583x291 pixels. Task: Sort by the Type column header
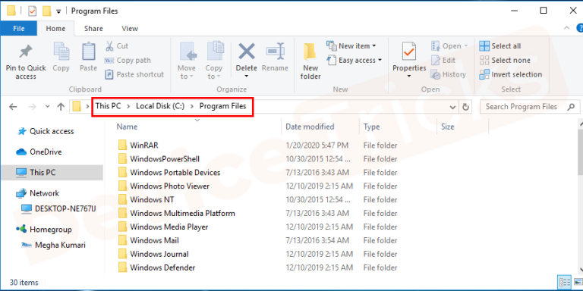coord(371,127)
